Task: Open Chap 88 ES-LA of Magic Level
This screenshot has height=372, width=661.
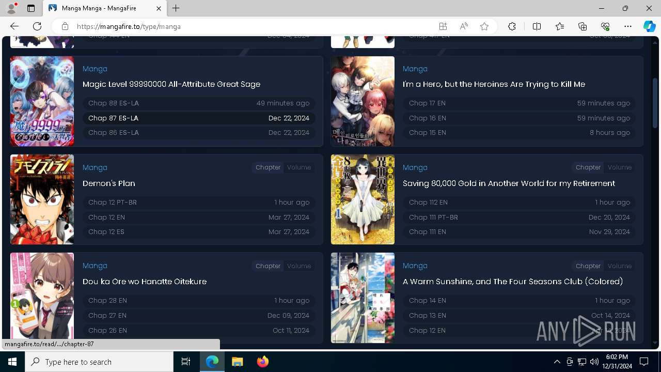Action: 199,103
